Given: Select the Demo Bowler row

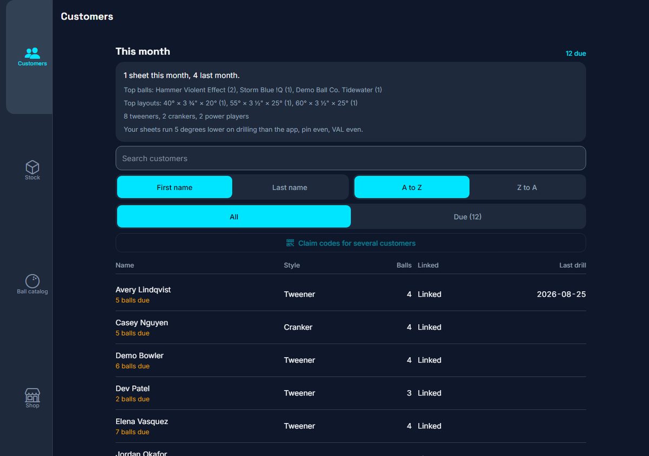Looking at the screenshot, I should pyautogui.click(x=351, y=360).
